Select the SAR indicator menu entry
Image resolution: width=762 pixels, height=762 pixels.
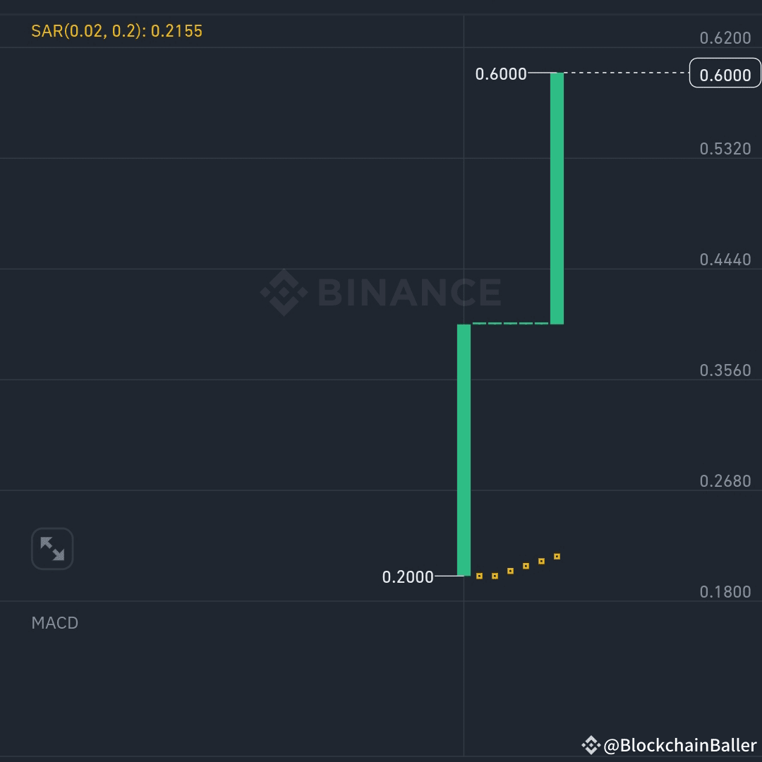click(119, 31)
